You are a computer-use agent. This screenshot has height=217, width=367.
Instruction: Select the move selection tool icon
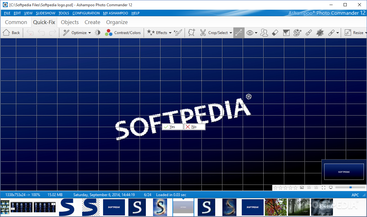[192, 33]
